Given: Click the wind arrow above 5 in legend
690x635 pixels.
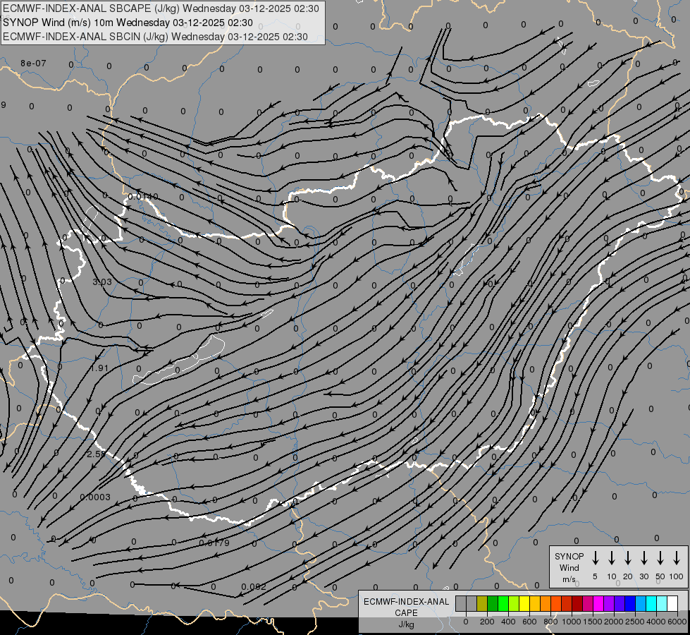Looking at the screenshot, I should click(595, 557).
